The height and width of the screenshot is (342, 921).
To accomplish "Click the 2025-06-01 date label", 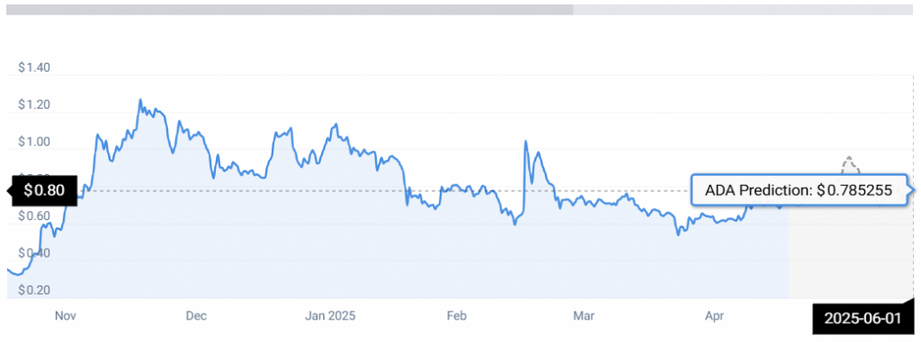I will pyautogui.click(x=862, y=320).
